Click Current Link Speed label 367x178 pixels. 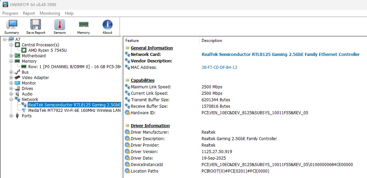[150, 93]
